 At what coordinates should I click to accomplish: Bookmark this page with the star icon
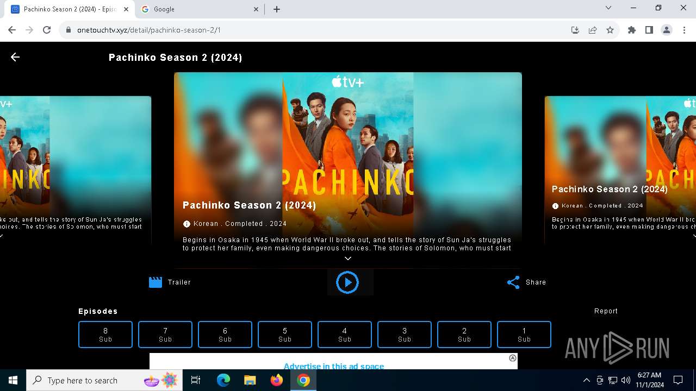(x=610, y=30)
